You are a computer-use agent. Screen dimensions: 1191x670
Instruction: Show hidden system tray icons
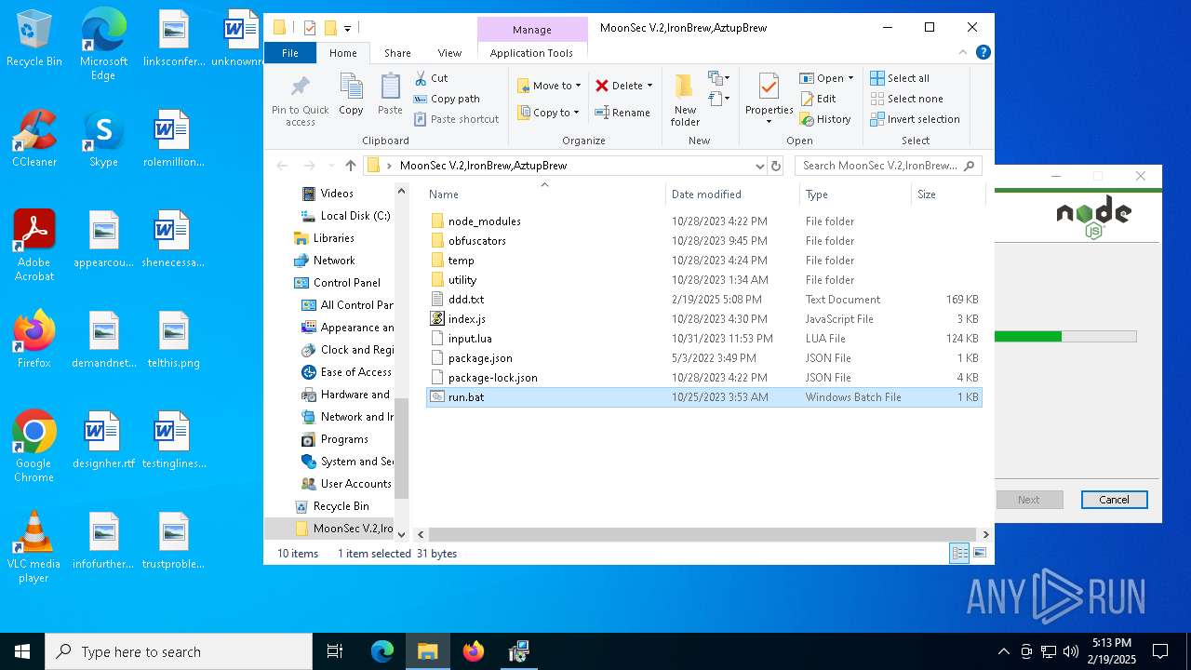point(1003,651)
